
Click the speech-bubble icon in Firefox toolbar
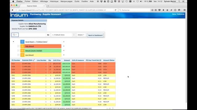[x=179, y=10]
